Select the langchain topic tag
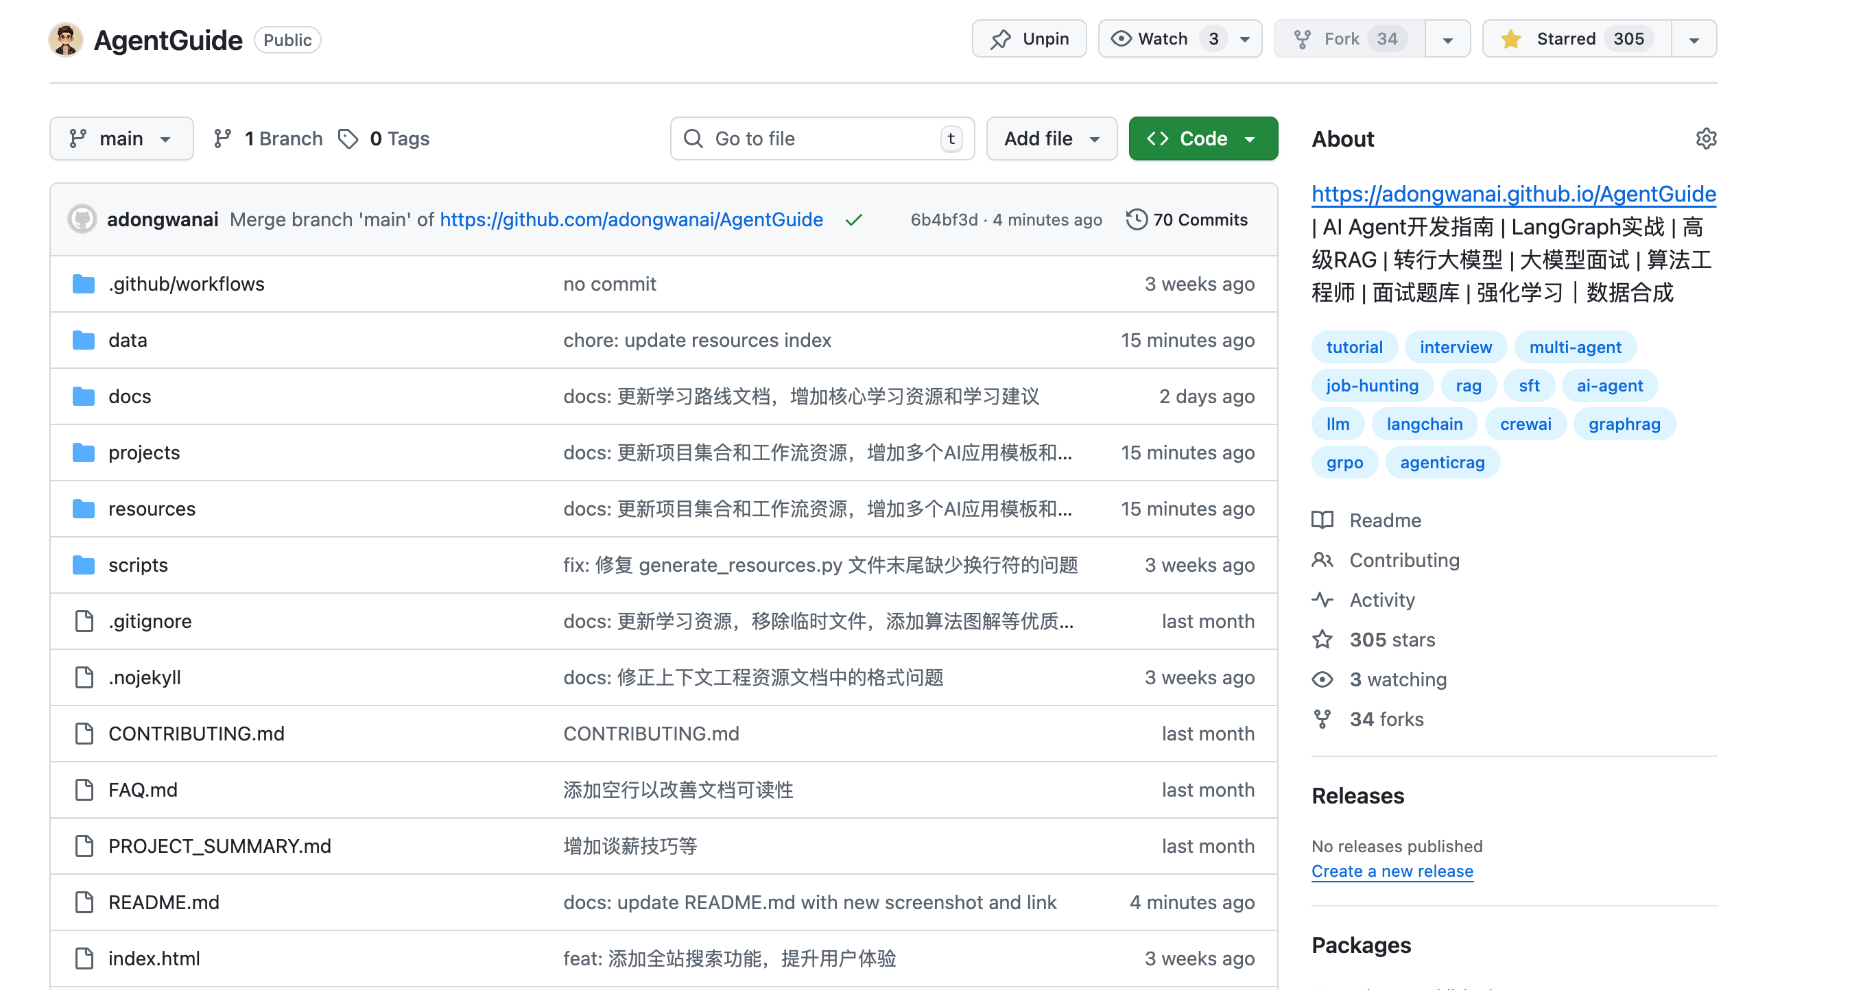The height and width of the screenshot is (990, 1852). pyautogui.click(x=1423, y=424)
